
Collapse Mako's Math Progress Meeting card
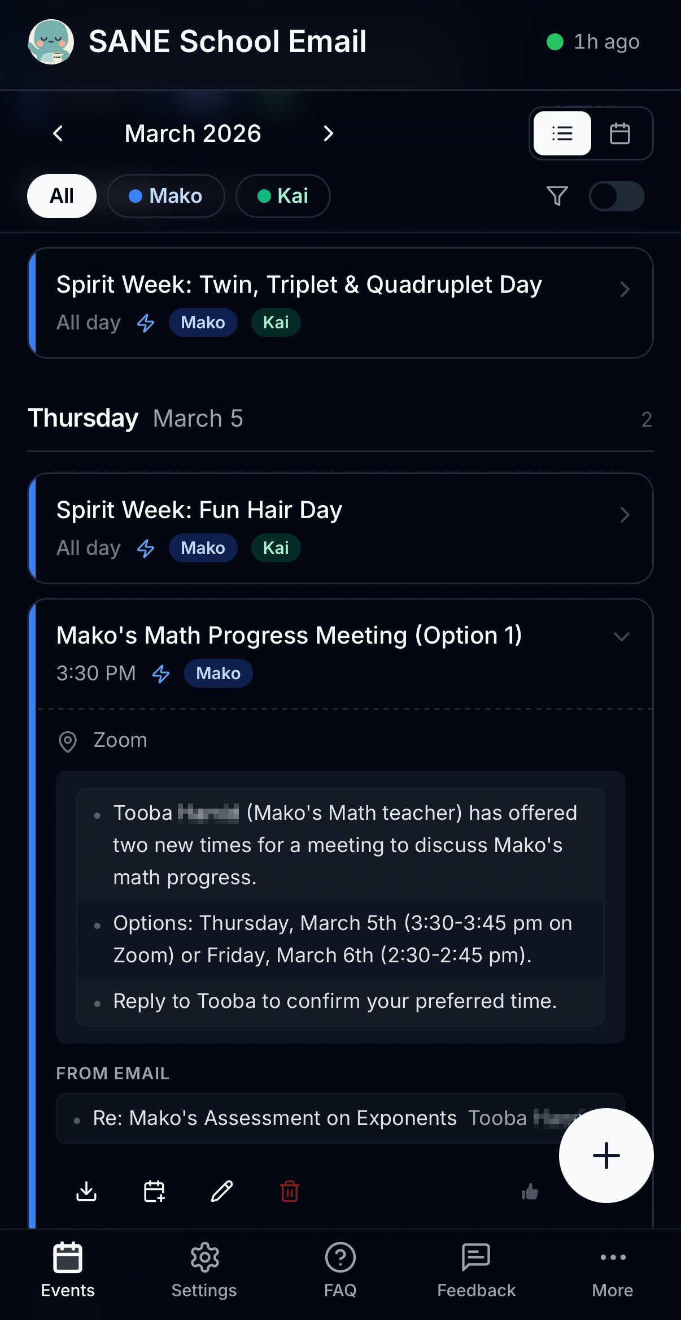coord(621,637)
